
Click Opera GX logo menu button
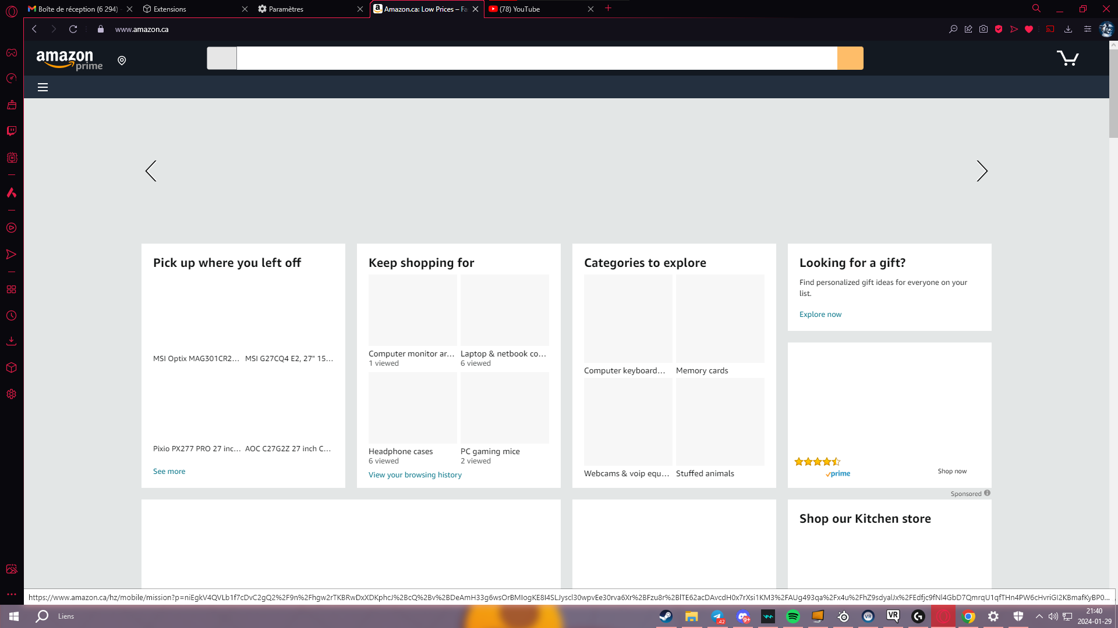[x=12, y=11]
